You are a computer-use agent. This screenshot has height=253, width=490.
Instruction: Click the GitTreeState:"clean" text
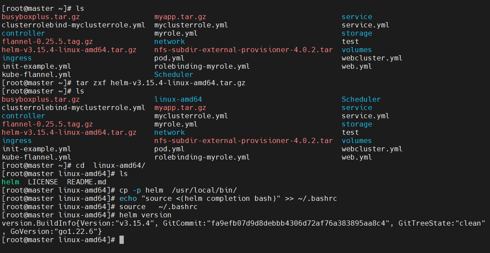pos(442,223)
